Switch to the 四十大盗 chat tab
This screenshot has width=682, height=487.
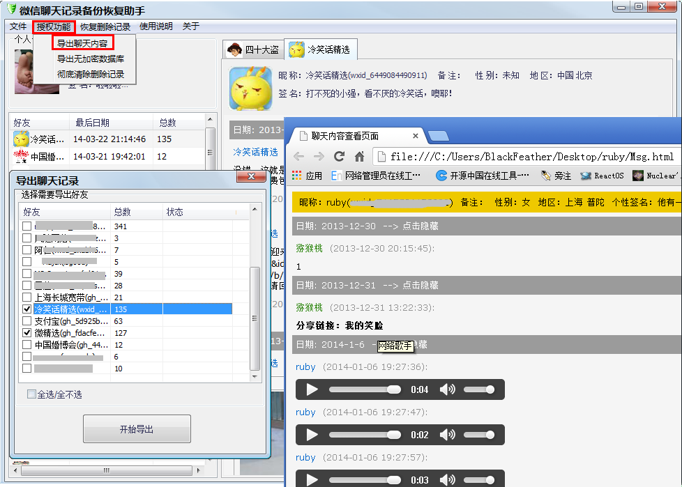click(x=254, y=49)
